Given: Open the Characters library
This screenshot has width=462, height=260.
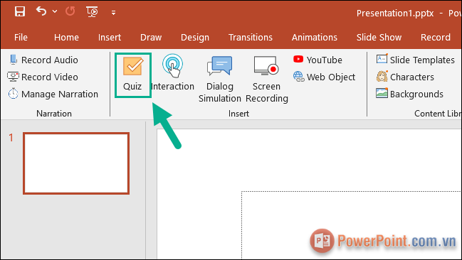Looking at the screenshot, I should [x=405, y=77].
